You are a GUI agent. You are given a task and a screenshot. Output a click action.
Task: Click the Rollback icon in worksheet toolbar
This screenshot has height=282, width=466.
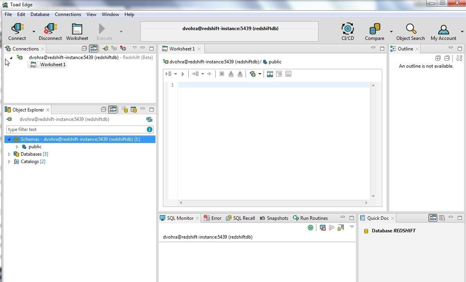click(240, 74)
